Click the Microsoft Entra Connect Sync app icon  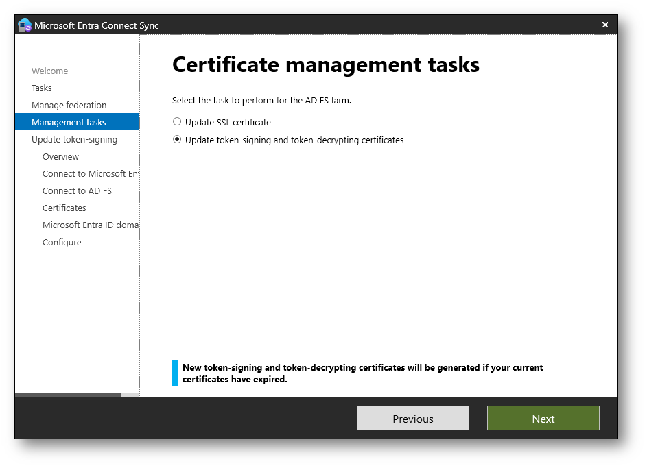[25, 25]
